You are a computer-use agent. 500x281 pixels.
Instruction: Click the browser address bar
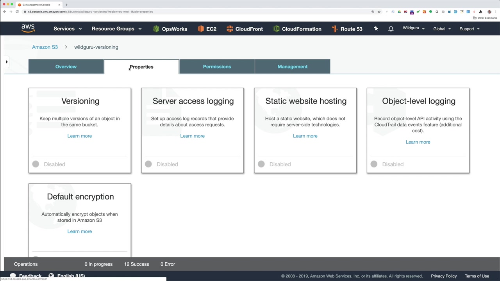tap(195, 12)
